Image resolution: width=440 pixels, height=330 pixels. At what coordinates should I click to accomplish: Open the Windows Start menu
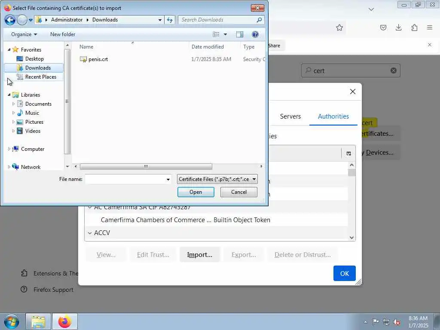tap(12, 321)
